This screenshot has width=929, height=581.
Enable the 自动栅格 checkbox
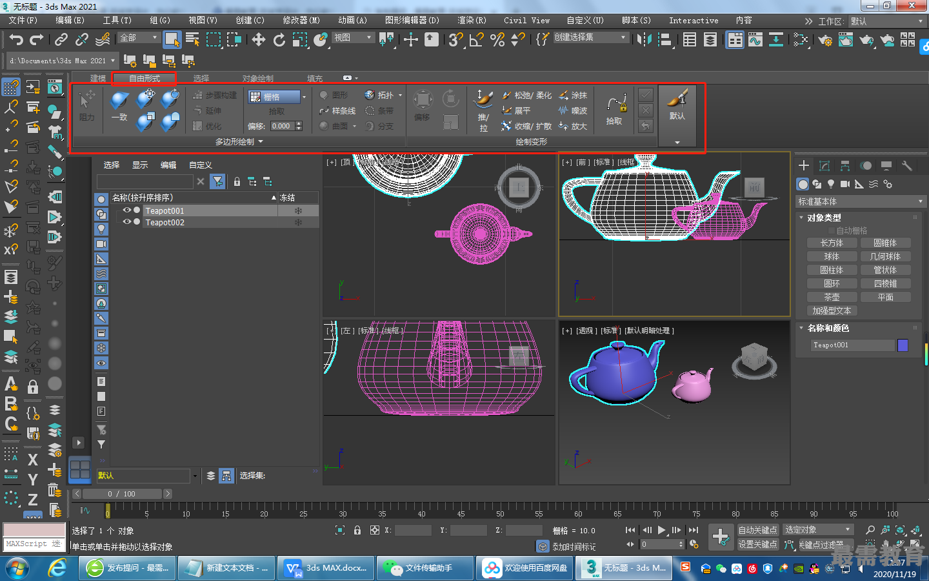832,230
